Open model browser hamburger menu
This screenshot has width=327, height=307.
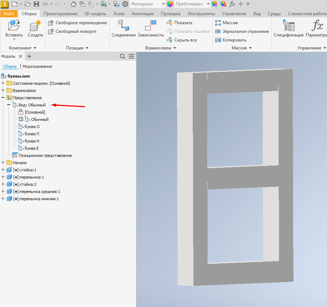pos(131,56)
